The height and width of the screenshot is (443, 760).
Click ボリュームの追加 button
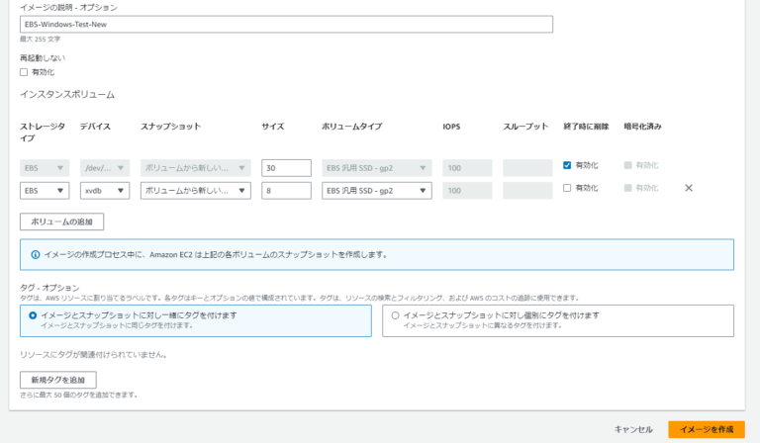point(61,221)
